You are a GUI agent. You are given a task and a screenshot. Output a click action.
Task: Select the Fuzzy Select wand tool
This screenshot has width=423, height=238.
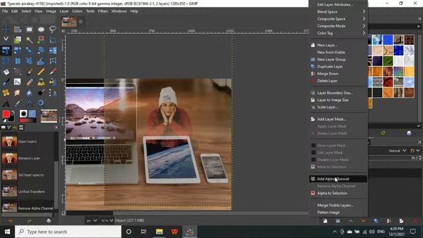coord(29,40)
